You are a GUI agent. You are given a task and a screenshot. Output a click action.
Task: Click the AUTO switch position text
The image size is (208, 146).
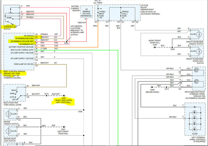tap(12, 97)
